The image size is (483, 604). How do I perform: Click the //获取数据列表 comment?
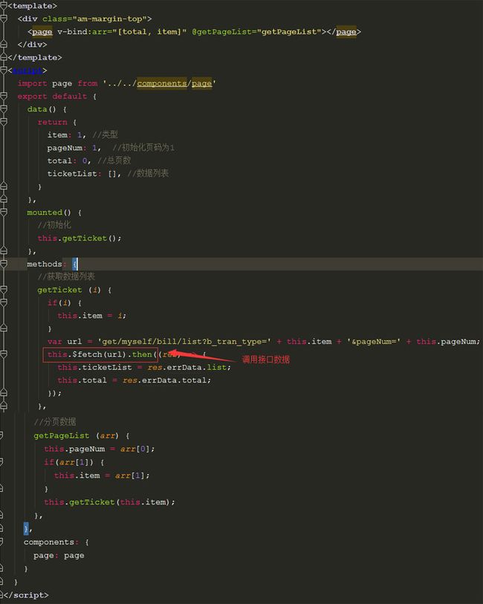66,276
